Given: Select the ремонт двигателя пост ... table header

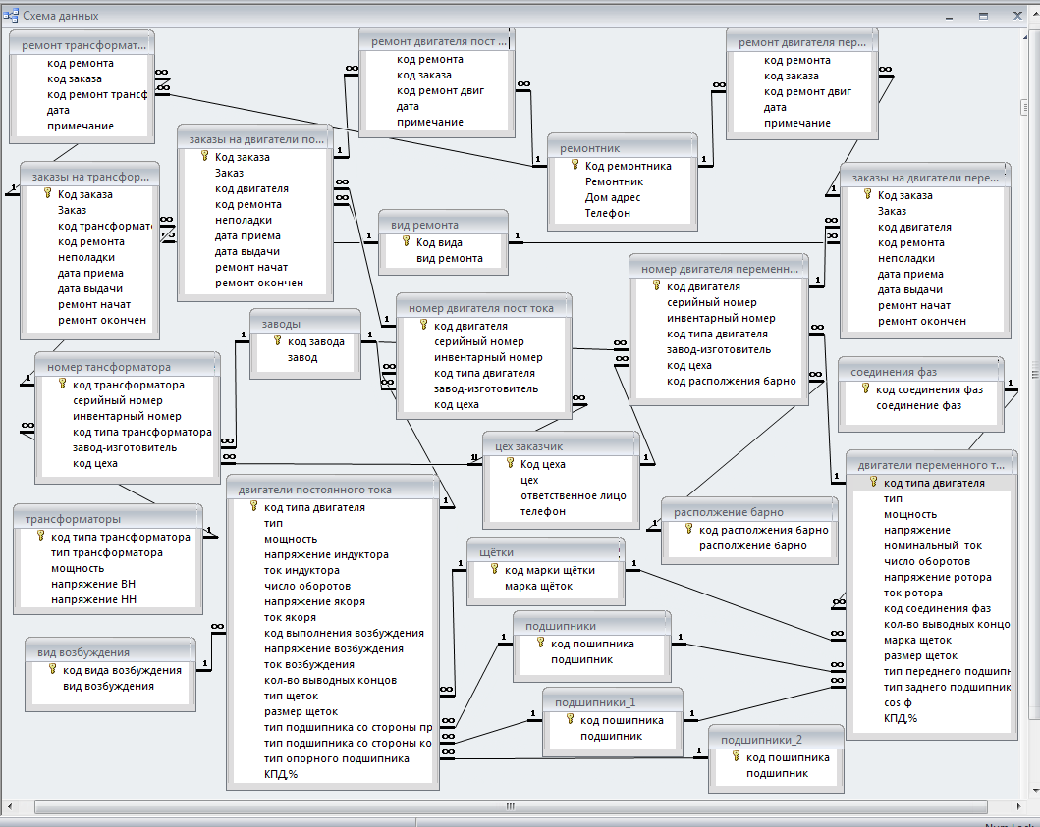Looking at the screenshot, I should [437, 41].
